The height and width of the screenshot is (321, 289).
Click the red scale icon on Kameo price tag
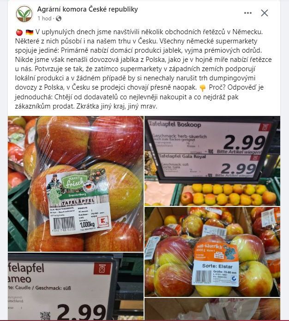[x=102, y=269]
